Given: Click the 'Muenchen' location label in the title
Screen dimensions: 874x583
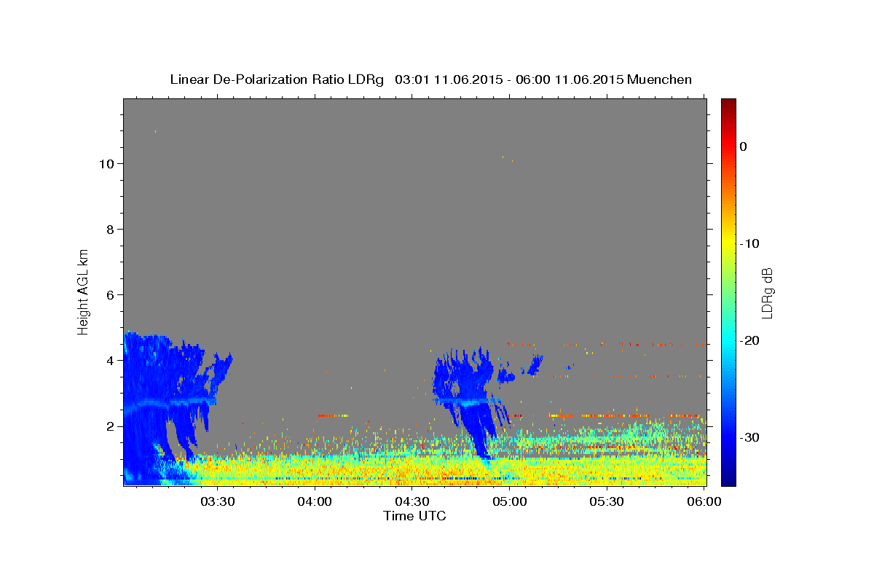Looking at the screenshot, I should click(661, 79).
